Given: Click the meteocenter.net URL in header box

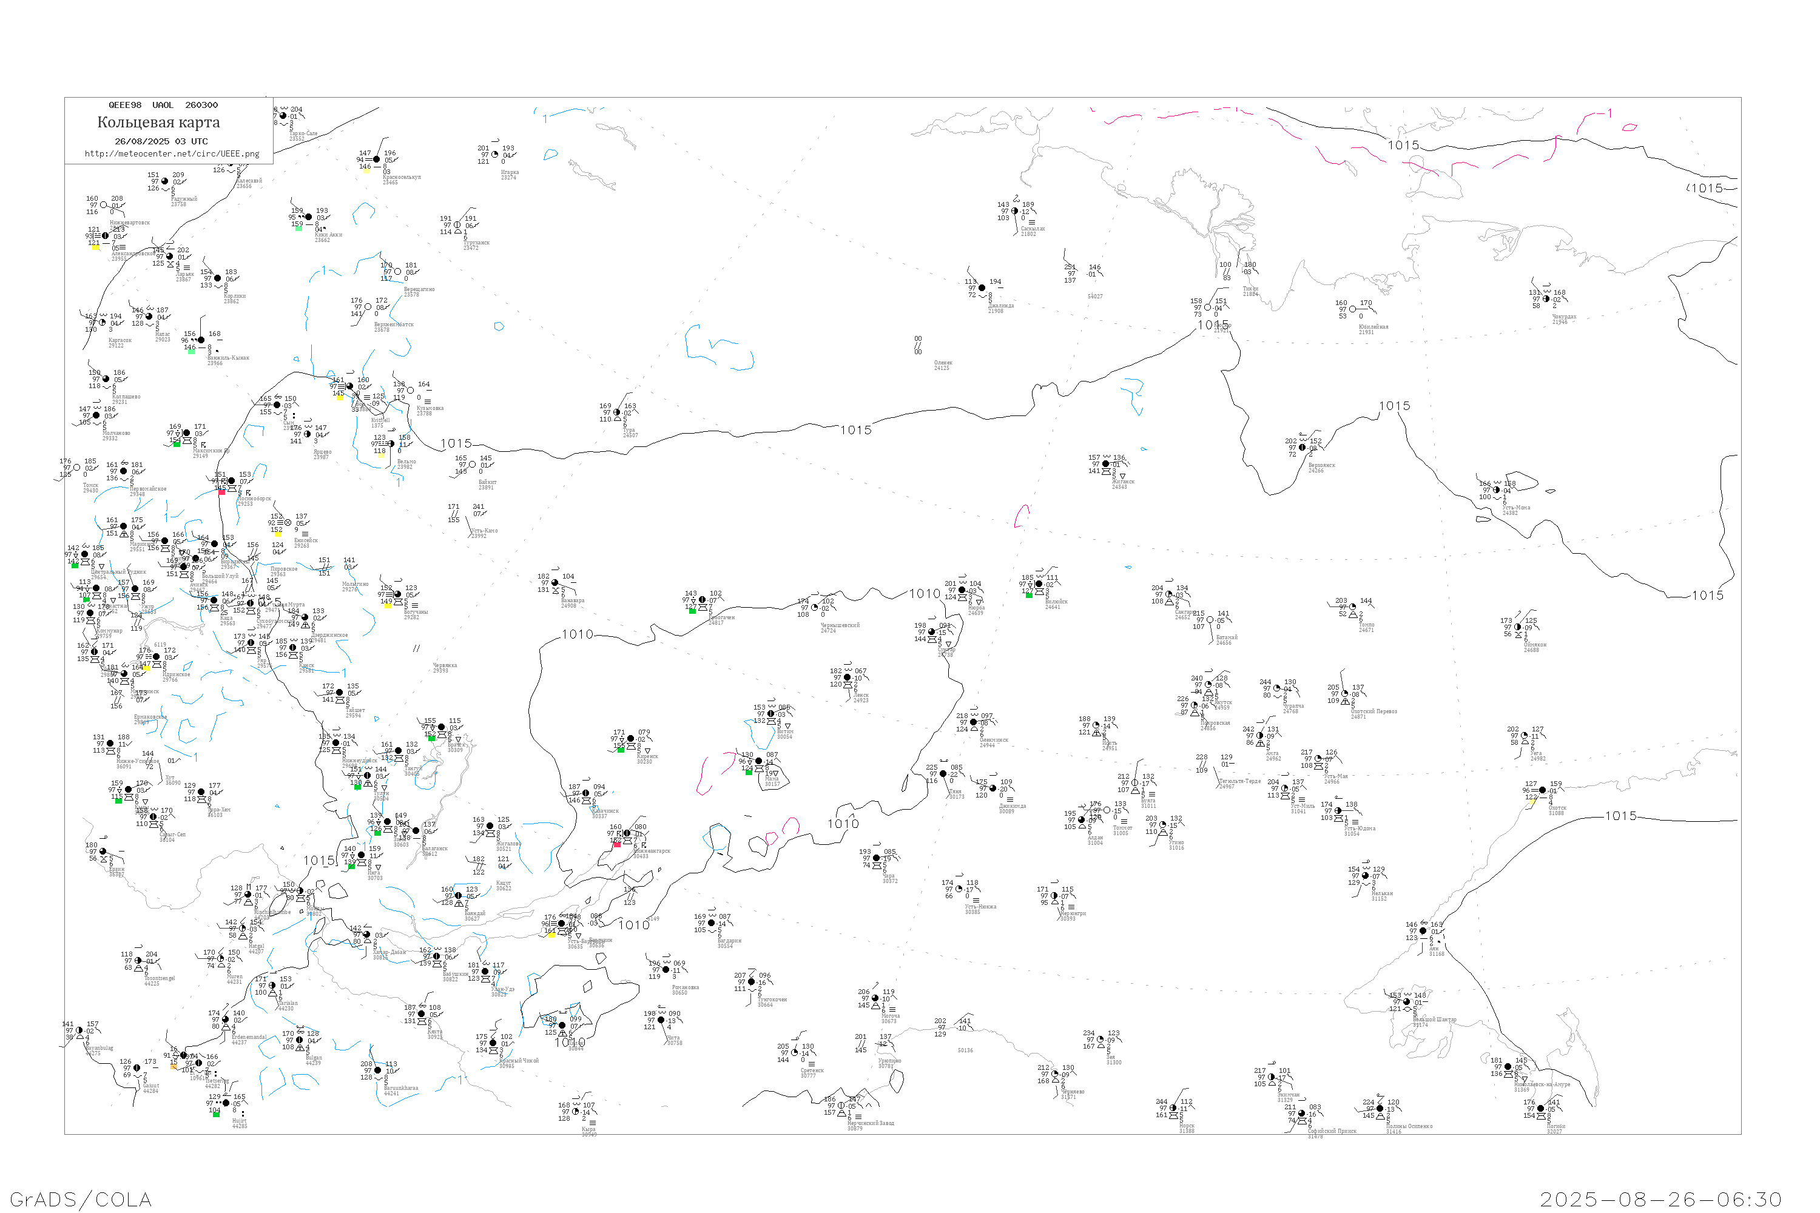Looking at the screenshot, I should [172, 154].
